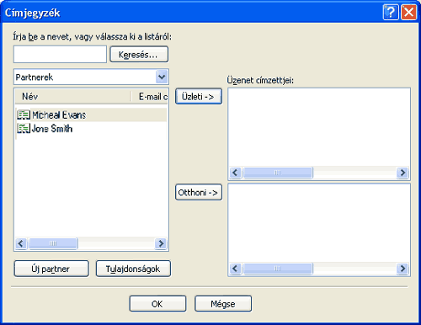Click left arrow on the Üzleti recipients scrollbar
This screenshot has width=421, height=325.
235,173
